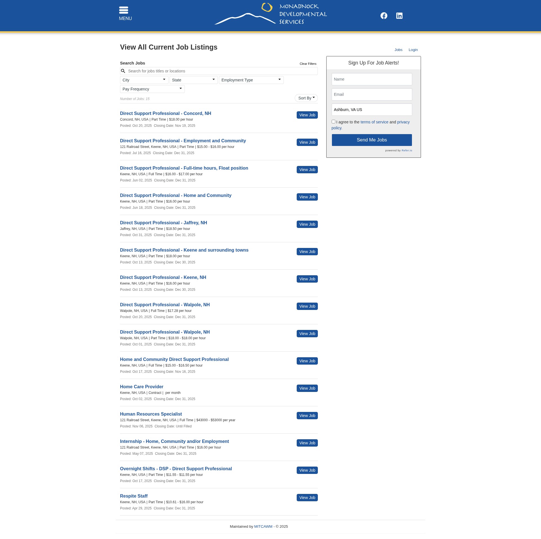Click the search magnifier icon
The image size is (541, 539).
click(x=123, y=71)
